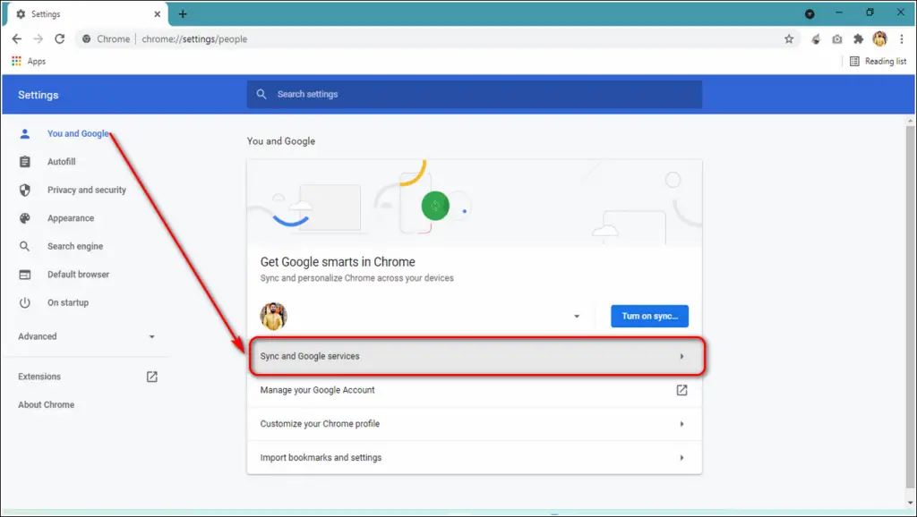Select the Settings browser tab

click(88, 14)
